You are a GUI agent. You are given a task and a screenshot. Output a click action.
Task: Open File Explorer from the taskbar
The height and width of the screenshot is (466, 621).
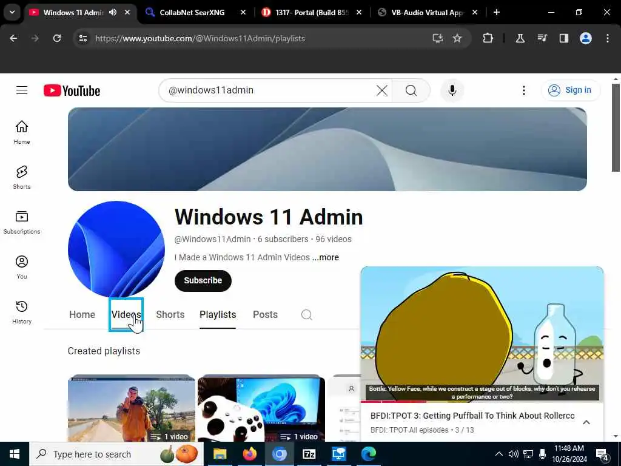click(220, 454)
